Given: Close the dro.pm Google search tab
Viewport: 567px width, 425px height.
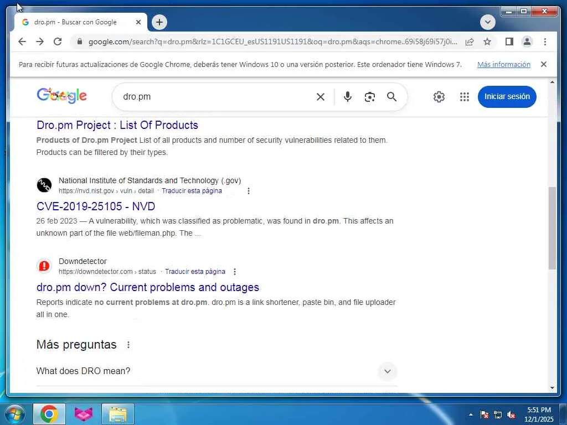Looking at the screenshot, I should [x=138, y=22].
